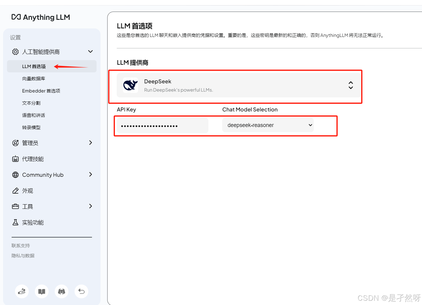Open 实验功能 using the flask icon
The height and width of the screenshot is (305, 422).
point(15,222)
